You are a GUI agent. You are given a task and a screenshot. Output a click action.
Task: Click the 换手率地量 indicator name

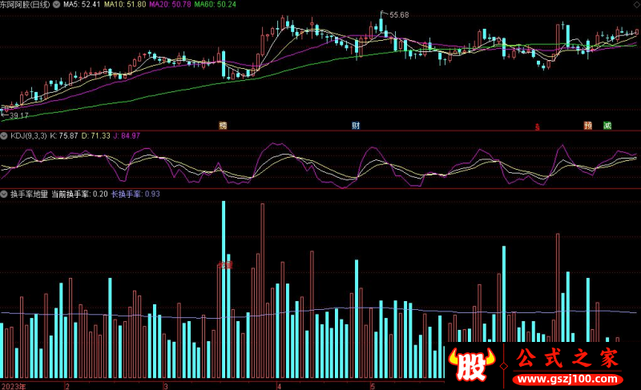tap(29, 194)
